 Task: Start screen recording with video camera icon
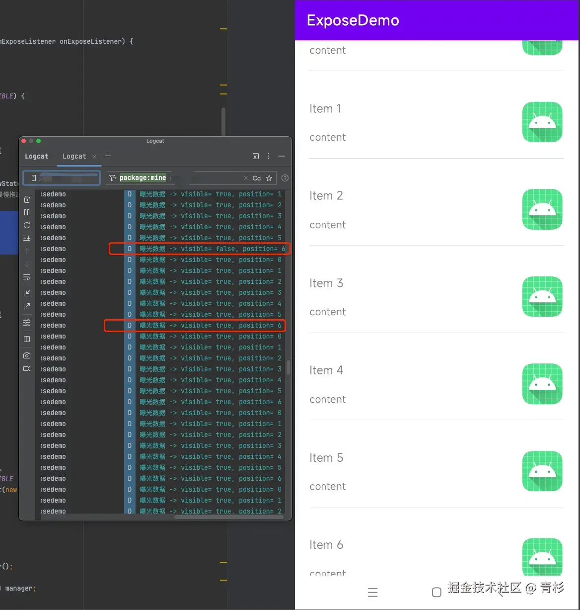click(x=26, y=368)
